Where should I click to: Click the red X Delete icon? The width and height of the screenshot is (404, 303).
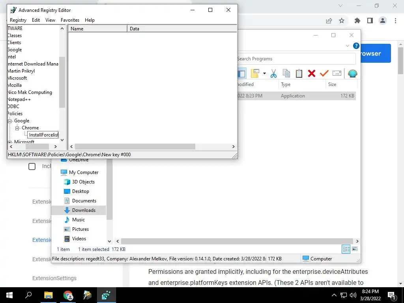pyautogui.click(x=312, y=74)
